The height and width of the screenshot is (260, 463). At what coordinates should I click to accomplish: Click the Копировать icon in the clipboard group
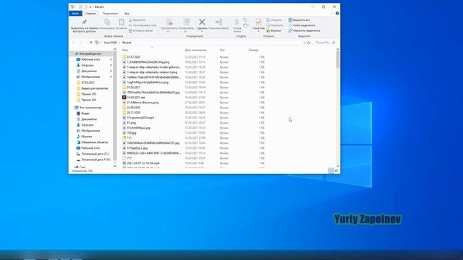click(107, 22)
